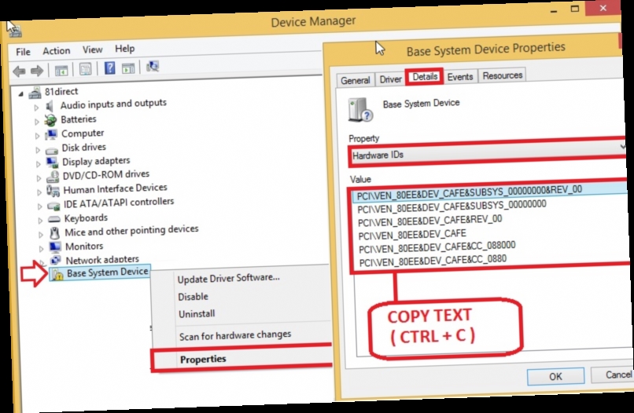Screen dimensions: 634x413
Task: Expand the Human Interface Devices category
Action: 39,192
